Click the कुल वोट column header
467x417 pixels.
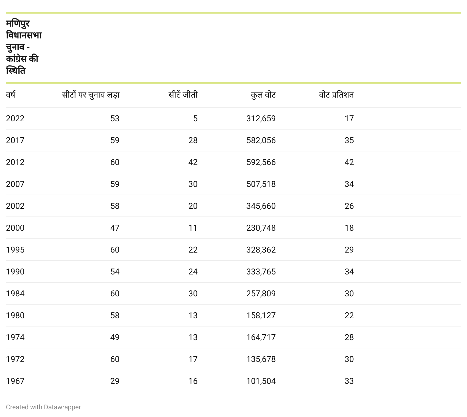263,95
